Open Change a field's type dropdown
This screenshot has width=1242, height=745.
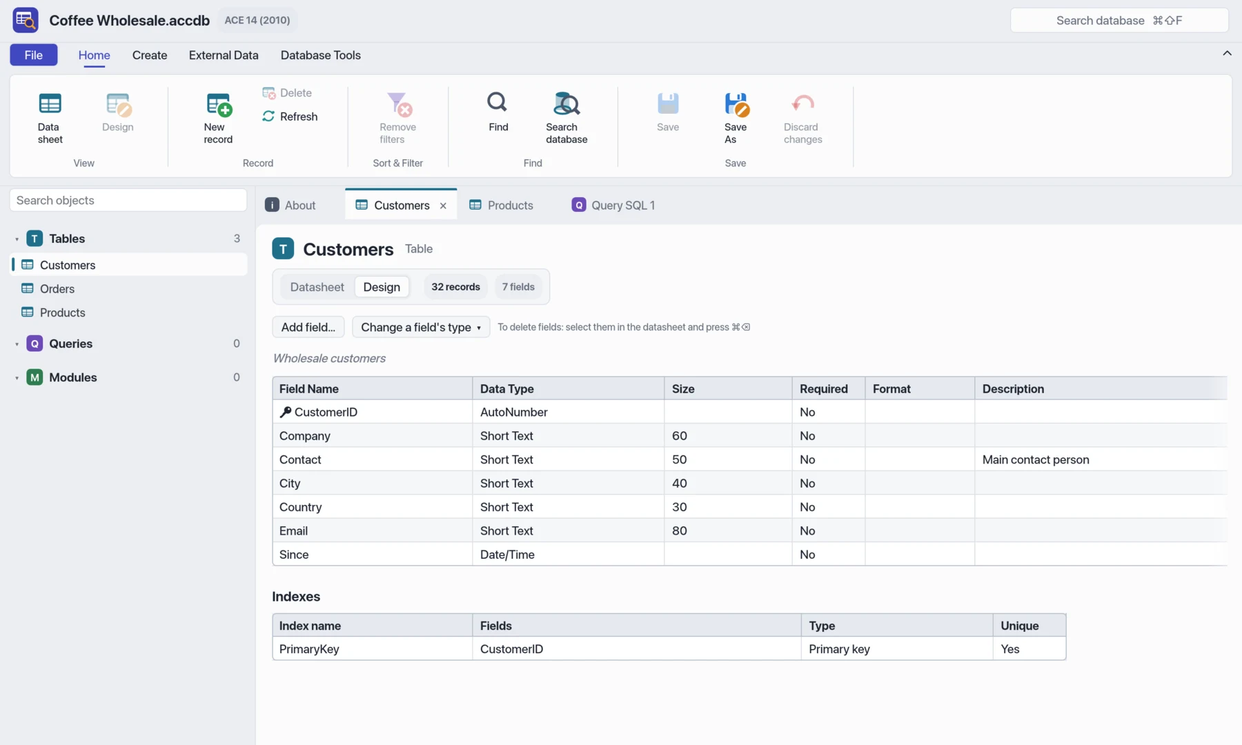point(421,327)
